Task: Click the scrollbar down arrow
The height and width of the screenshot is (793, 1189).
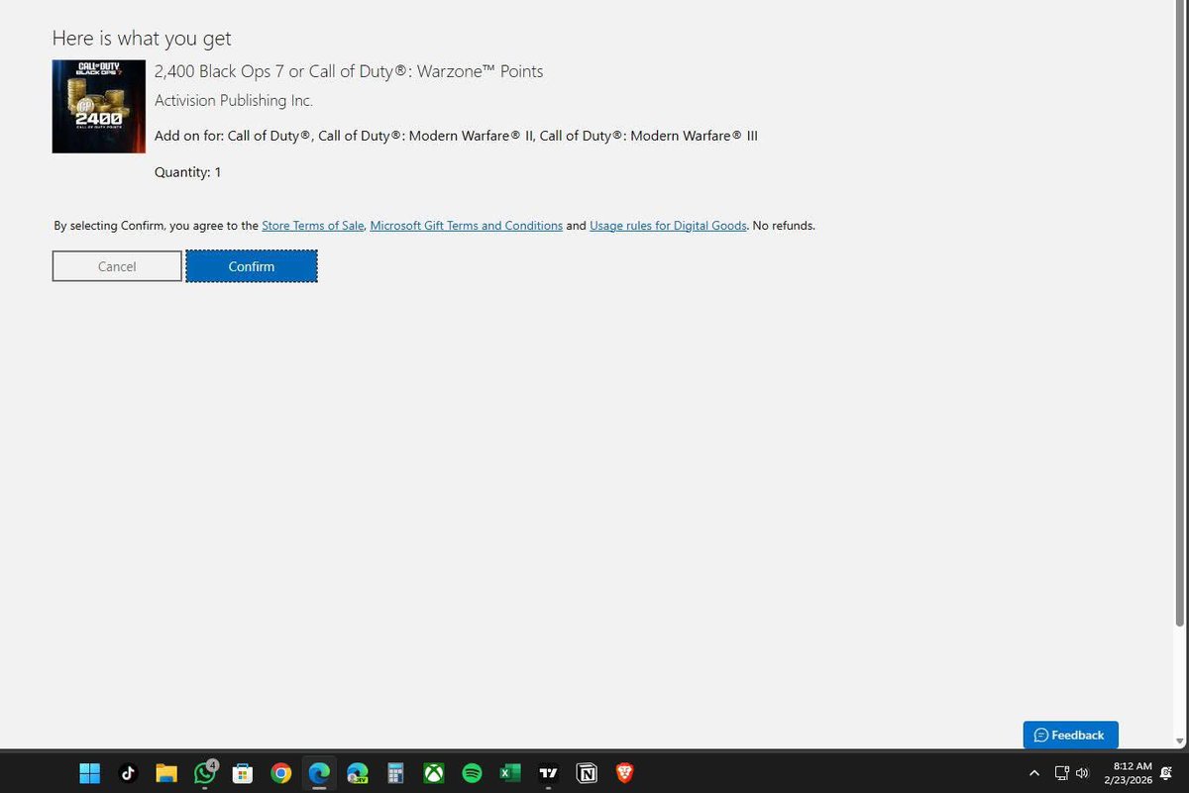Action: click(x=1179, y=742)
